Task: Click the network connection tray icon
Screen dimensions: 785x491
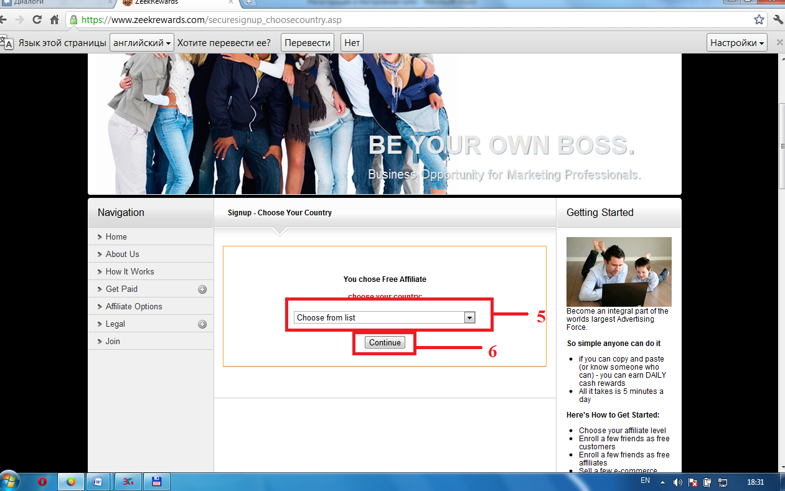Action: (x=723, y=482)
